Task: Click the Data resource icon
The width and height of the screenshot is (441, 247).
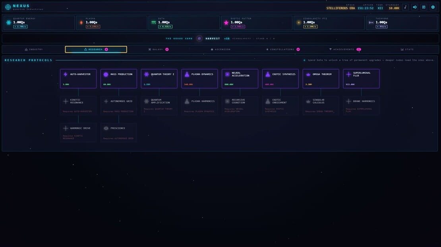Action: pos(154,23)
